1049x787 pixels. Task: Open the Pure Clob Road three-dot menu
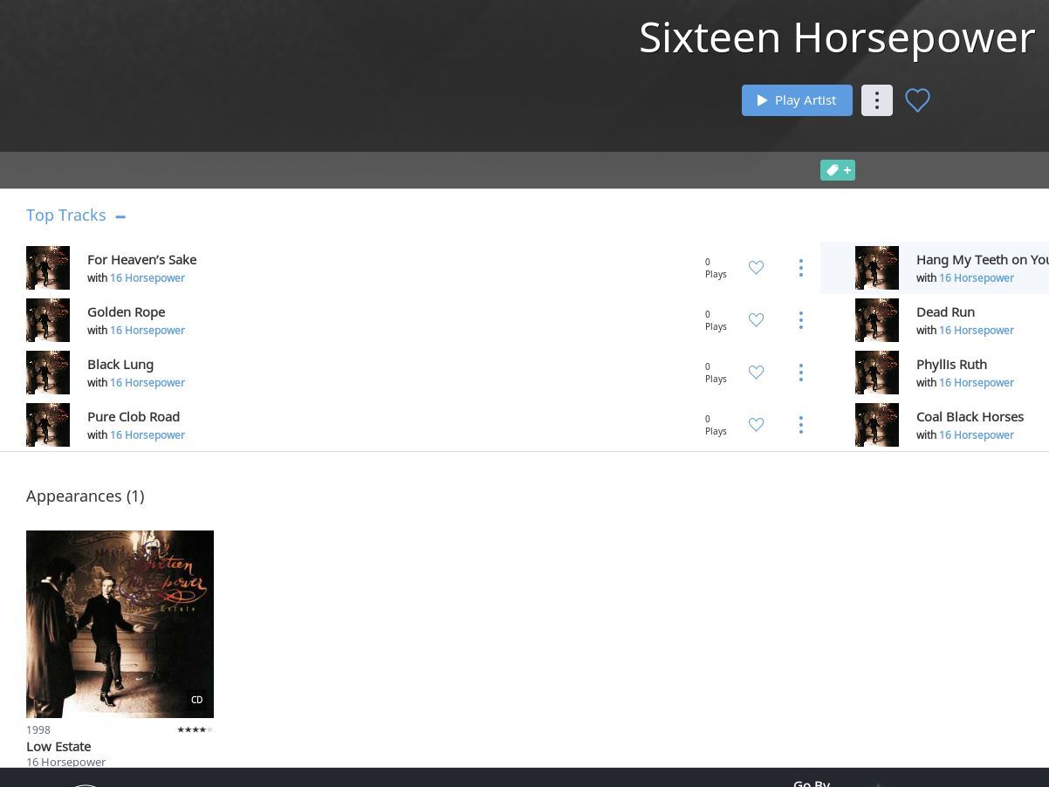800,425
